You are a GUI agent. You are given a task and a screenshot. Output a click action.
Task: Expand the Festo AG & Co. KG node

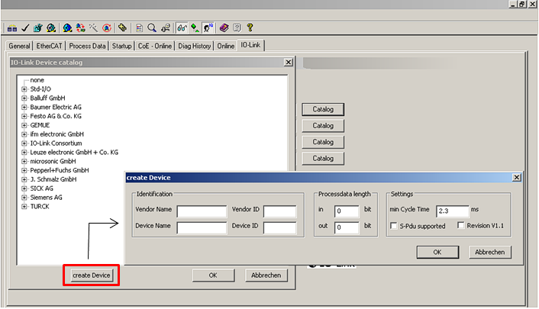coord(24,116)
